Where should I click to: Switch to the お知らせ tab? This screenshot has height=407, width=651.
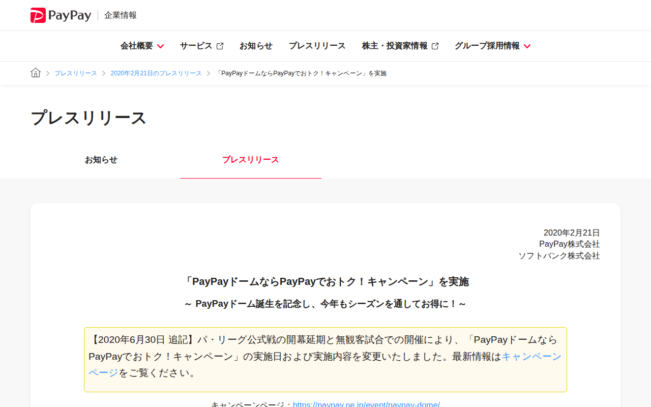[101, 160]
